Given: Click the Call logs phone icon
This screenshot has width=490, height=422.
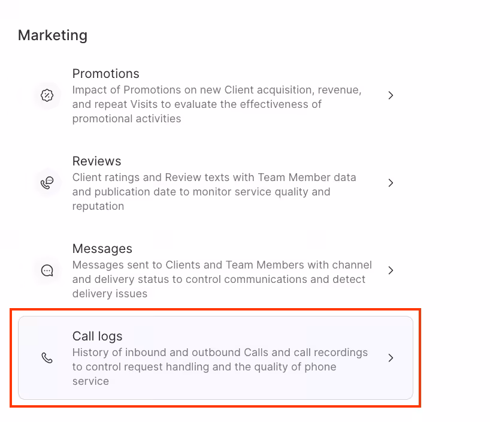Looking at the screenshot, I should tap(47, 358).
